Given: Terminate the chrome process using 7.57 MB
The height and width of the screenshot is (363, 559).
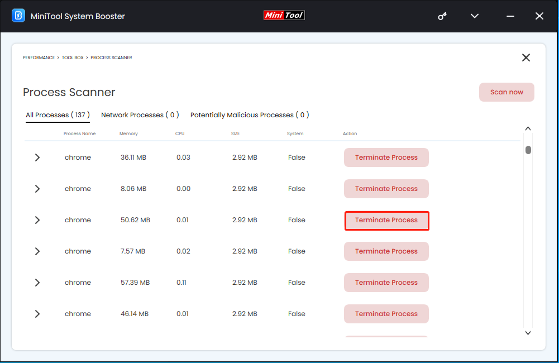Looking at the screenshot, I should click(386, 251).
